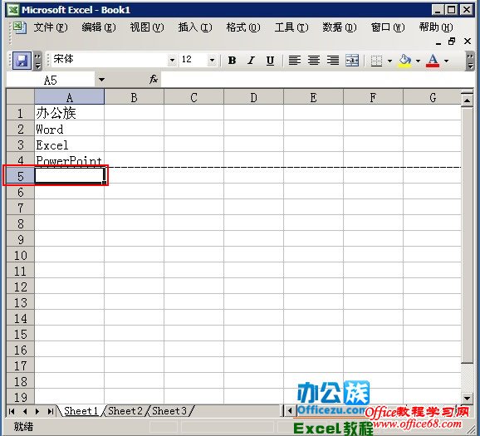Open the Font Color dropdown arrow
This screenshot has width=480, height=436.
(446, 61)
